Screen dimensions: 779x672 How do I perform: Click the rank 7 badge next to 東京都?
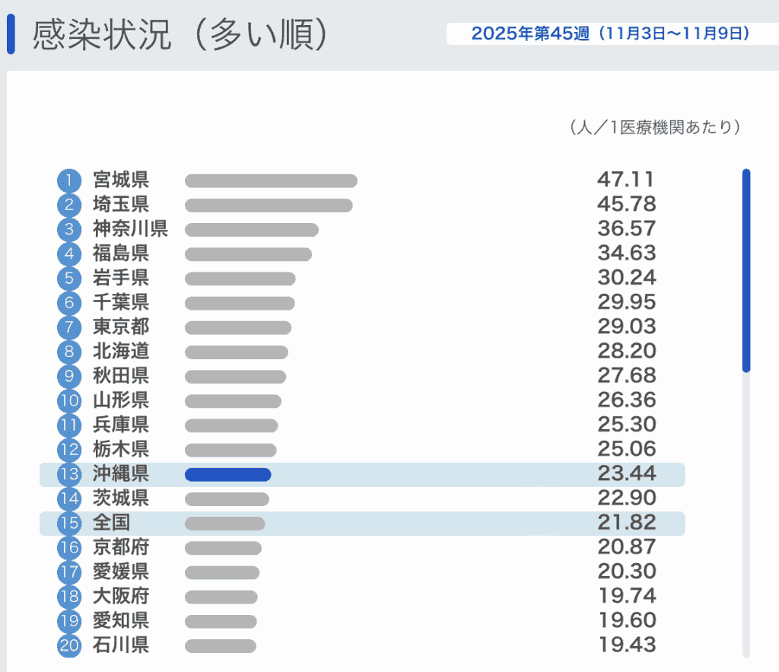point(68,327)
